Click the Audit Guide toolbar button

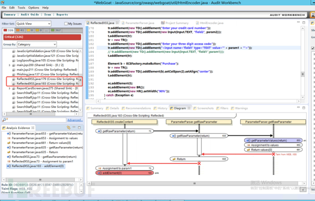tap(30, 15)
